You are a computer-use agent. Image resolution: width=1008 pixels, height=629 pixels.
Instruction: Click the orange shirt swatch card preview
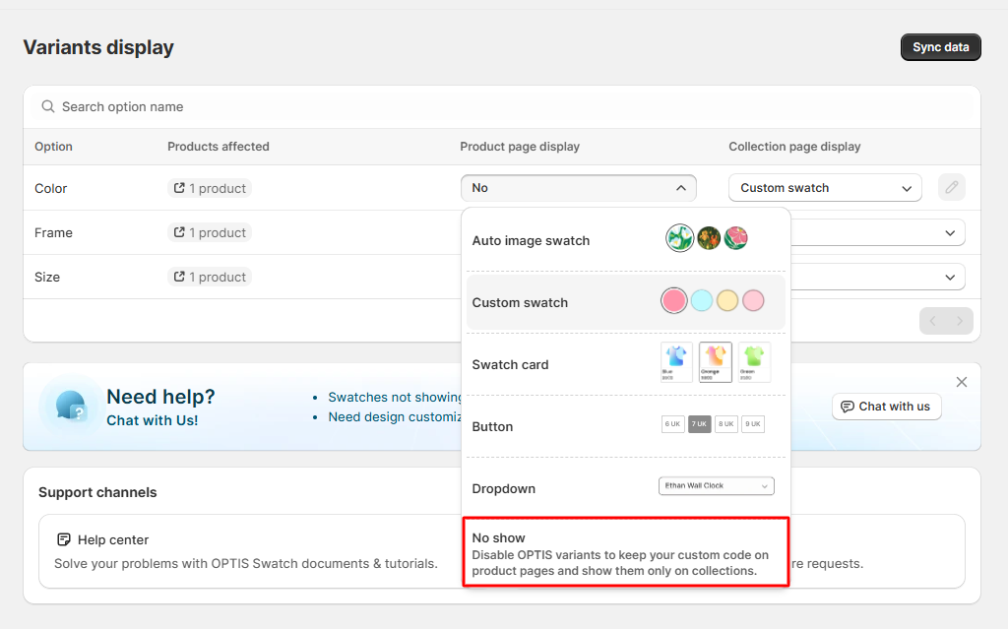(716, 362)
